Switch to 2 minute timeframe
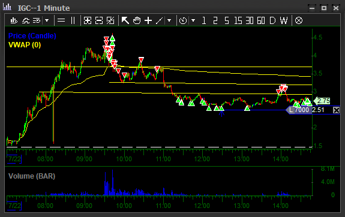345x217 pixels. pos(215,20)
